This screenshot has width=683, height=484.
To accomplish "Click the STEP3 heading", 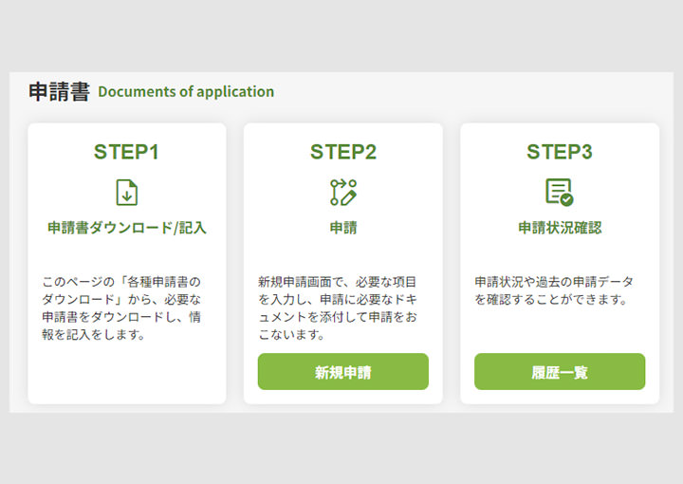I will [559, 152].
